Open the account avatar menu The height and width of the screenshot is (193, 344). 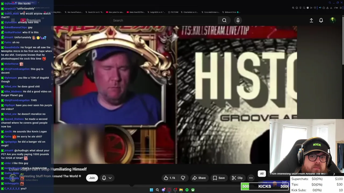click(x=332, y=20)
